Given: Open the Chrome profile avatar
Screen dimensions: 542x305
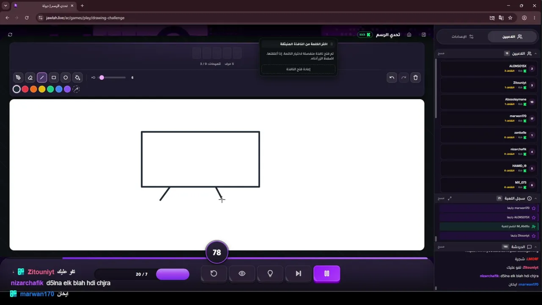Looking at the screenshot, I should pos(524,18).
